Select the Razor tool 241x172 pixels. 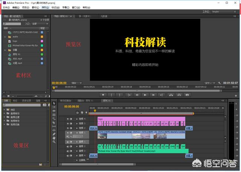pos(54,122)
